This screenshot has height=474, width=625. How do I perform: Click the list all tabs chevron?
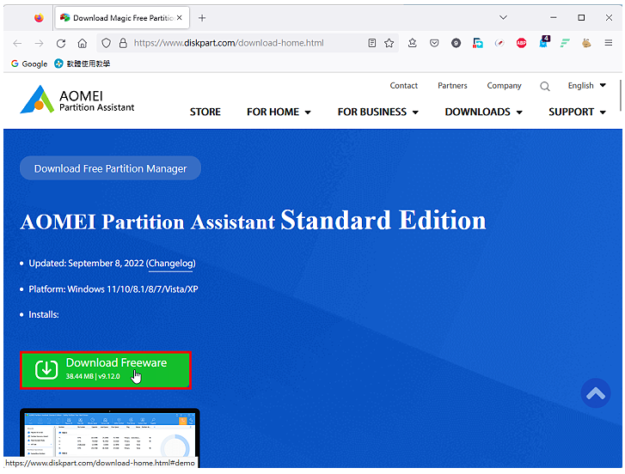pyautogui.click(x=503, y=17)
